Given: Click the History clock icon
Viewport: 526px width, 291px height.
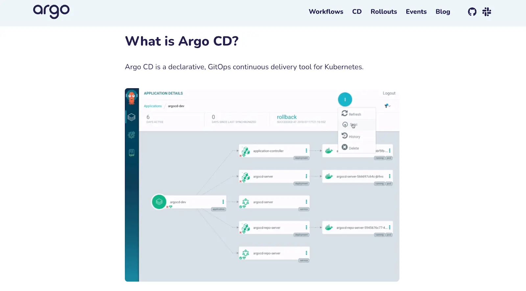Looking at the screenshot, I should pyautogui.click(x=345, y=135).
